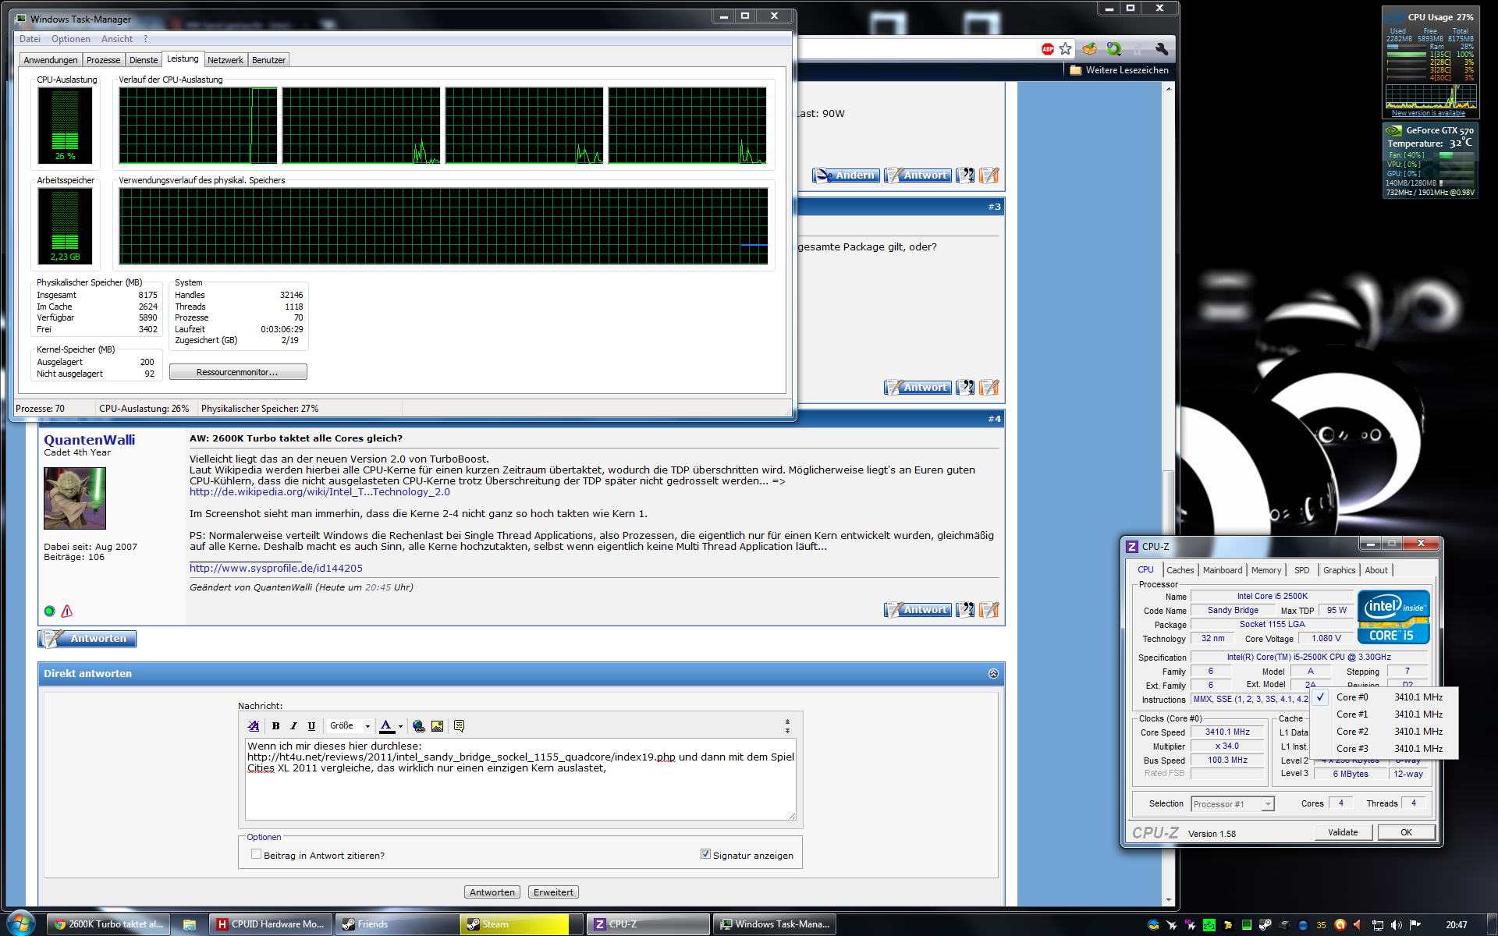The image size is (1498, 936).
Task: Open the Größe font size dropdown
Action: click(349, 726)
